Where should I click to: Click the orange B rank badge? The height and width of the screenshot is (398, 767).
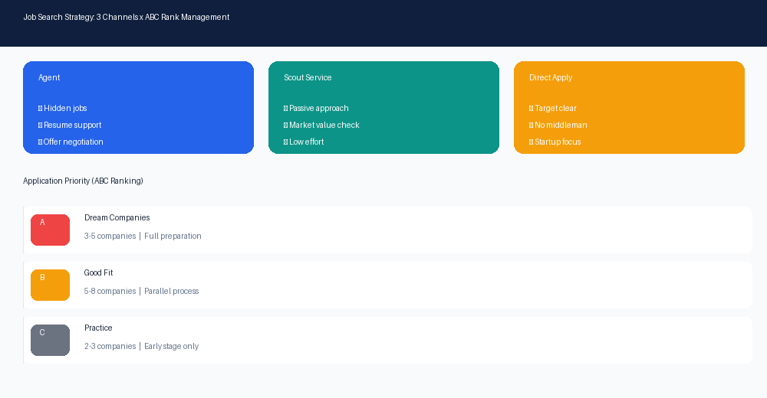51,285
